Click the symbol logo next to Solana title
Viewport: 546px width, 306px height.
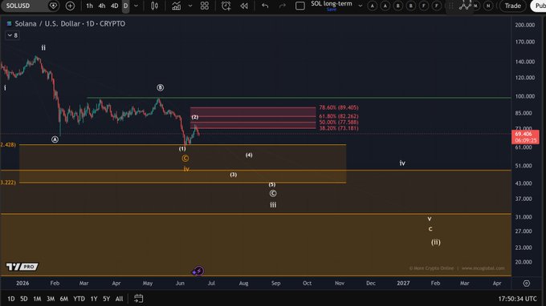tap(9, 23)
